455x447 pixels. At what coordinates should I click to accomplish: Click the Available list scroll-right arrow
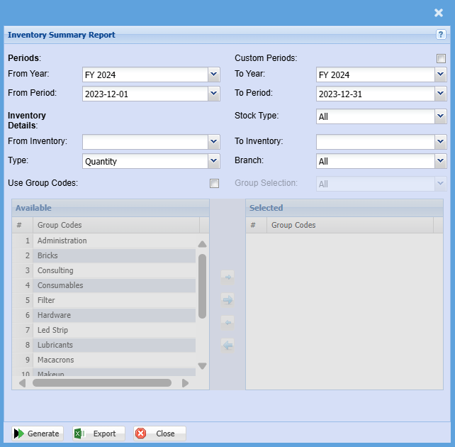pyautogui.click(x=185, y=383)
